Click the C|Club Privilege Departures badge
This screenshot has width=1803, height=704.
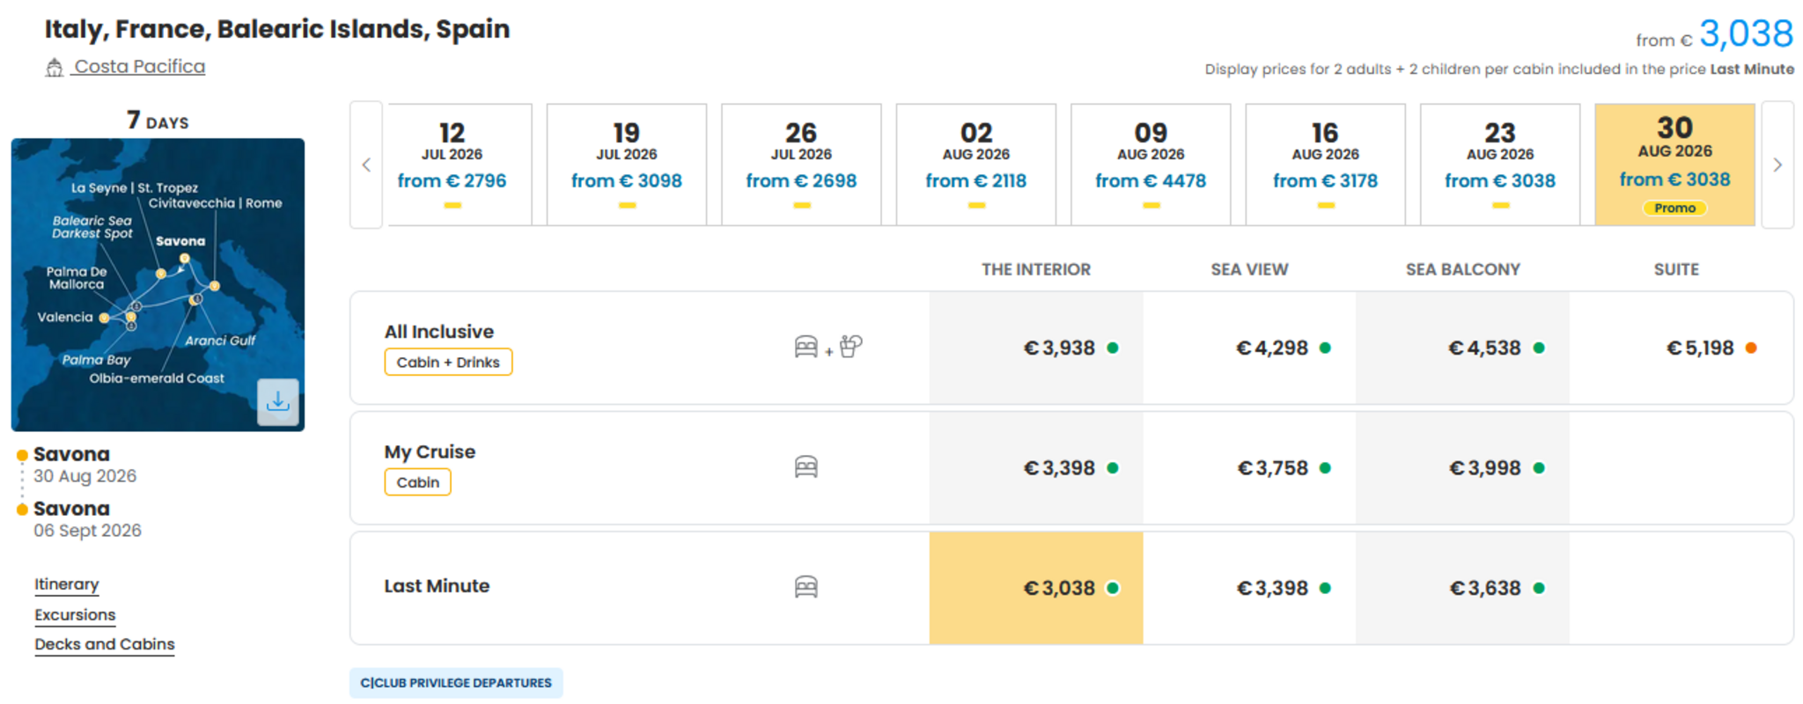[x=456, y=683]
